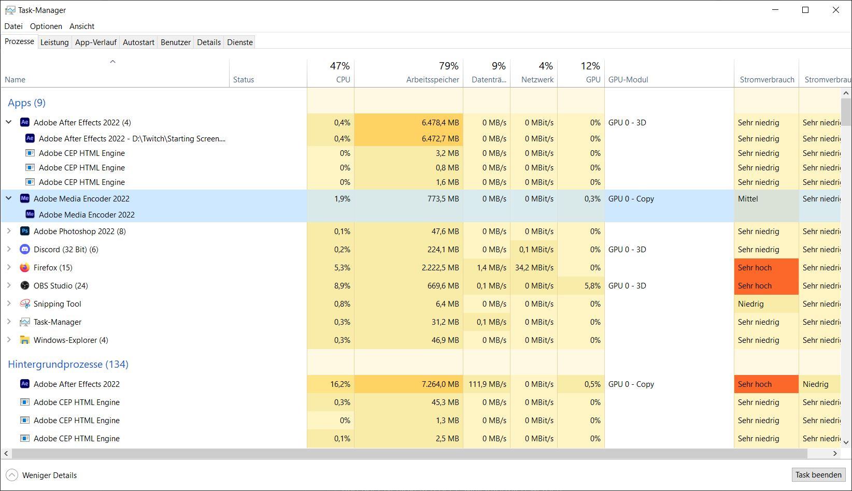This screenshot has width=852, height=491.
Task: Click the Firefox icon in process list
Action: (x=24, y=267)
